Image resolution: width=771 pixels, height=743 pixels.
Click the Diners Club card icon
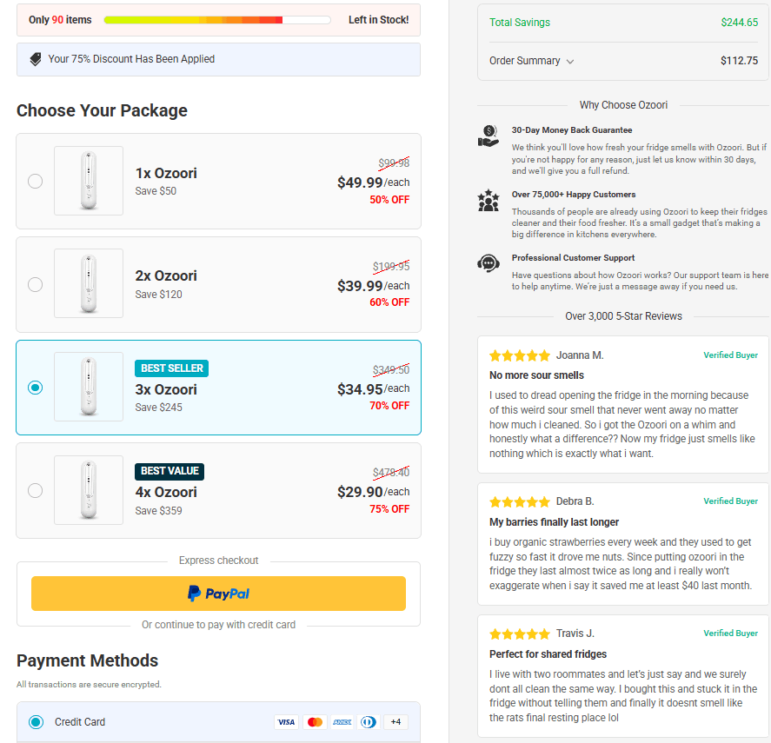click(369, 722)
